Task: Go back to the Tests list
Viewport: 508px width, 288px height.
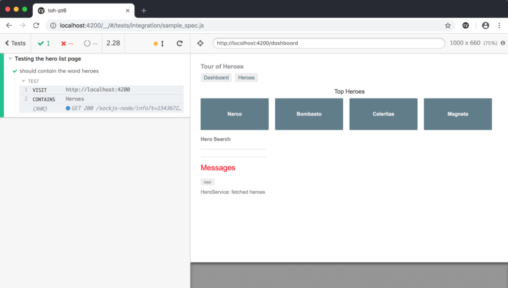Action: click(15, 43)
